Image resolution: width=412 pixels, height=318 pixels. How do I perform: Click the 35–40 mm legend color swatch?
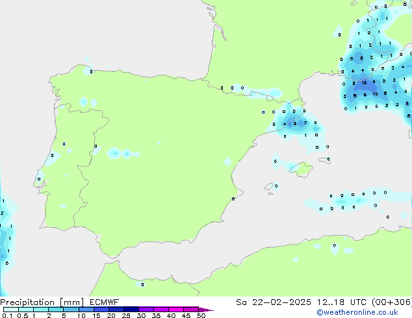click(161, 310)
